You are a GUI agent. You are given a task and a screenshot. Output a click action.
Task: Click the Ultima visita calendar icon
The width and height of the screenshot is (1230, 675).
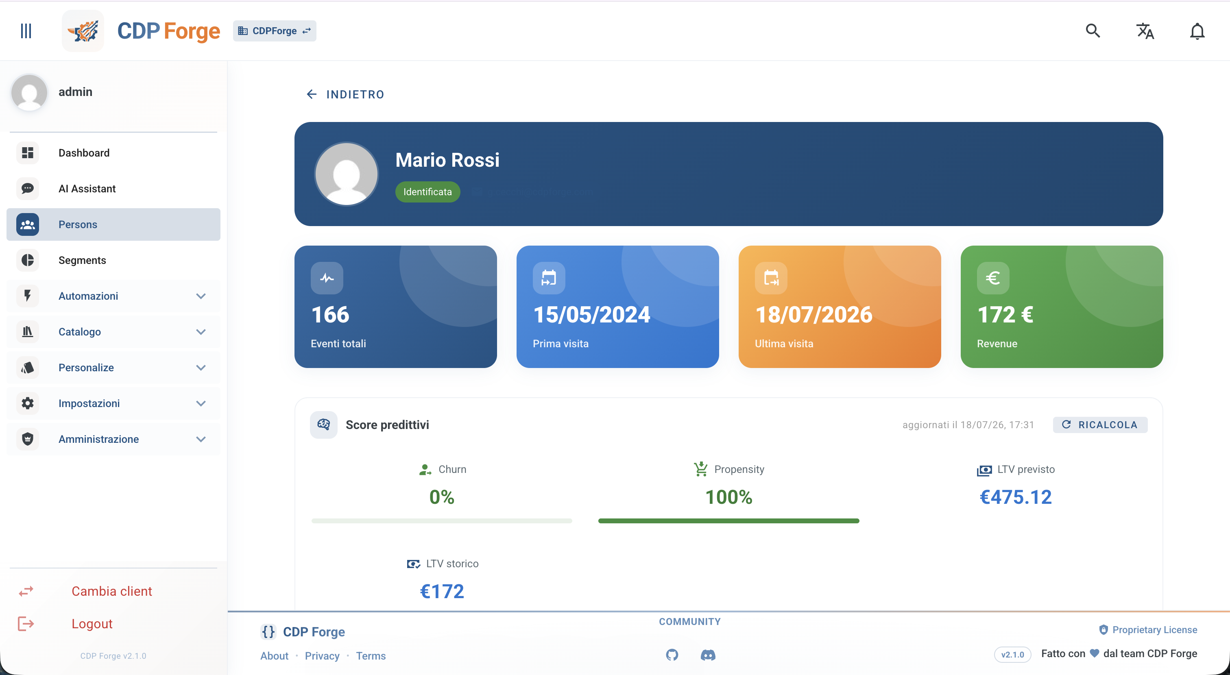771,278
